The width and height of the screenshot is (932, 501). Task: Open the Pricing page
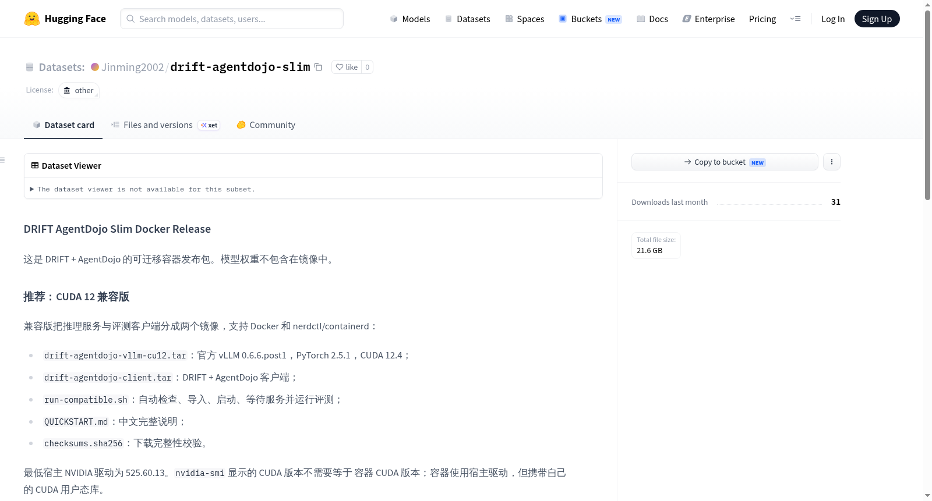coord(762,19)
